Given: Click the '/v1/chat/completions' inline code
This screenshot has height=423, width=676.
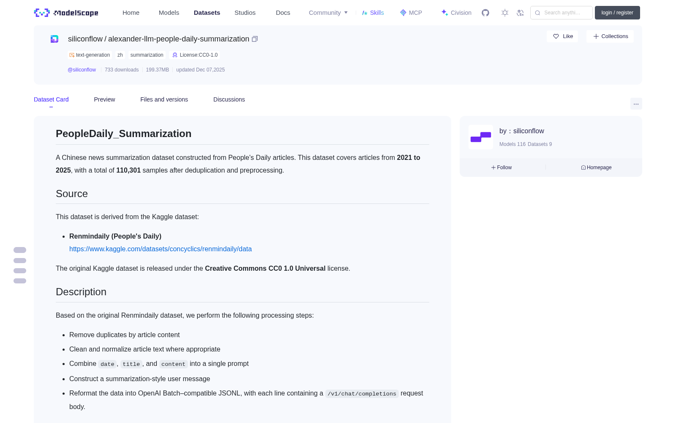Looking at the screenshot, I should [362, 394].
